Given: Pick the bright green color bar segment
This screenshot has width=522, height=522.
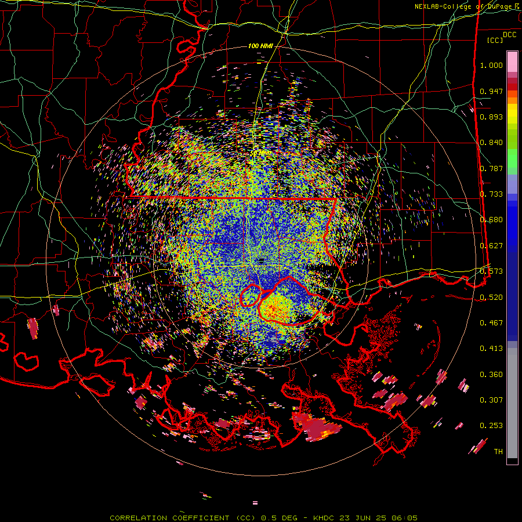Looking at the screenshot, I should (512, 158).
